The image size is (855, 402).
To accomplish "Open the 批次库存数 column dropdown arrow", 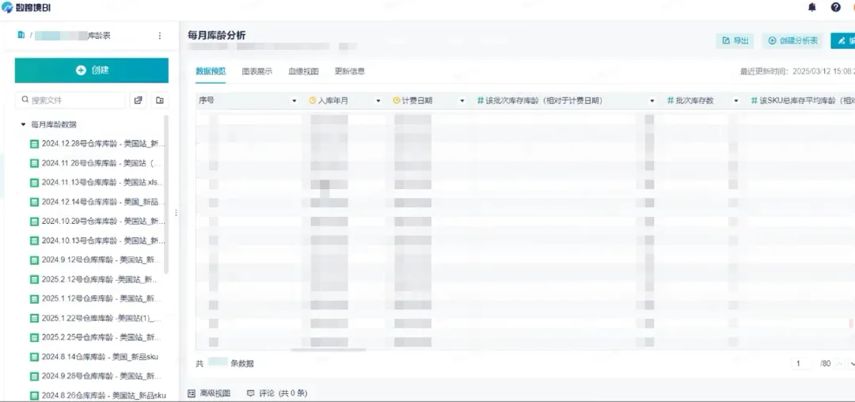I will coord(732,101).
